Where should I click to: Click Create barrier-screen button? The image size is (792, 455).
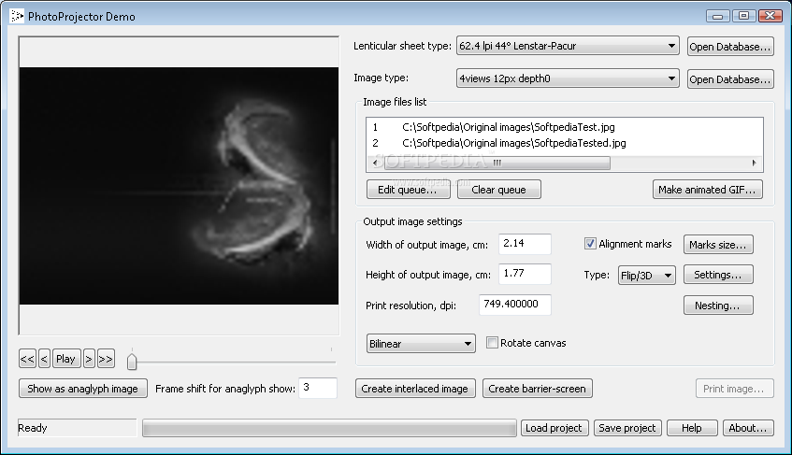point(538,389)
